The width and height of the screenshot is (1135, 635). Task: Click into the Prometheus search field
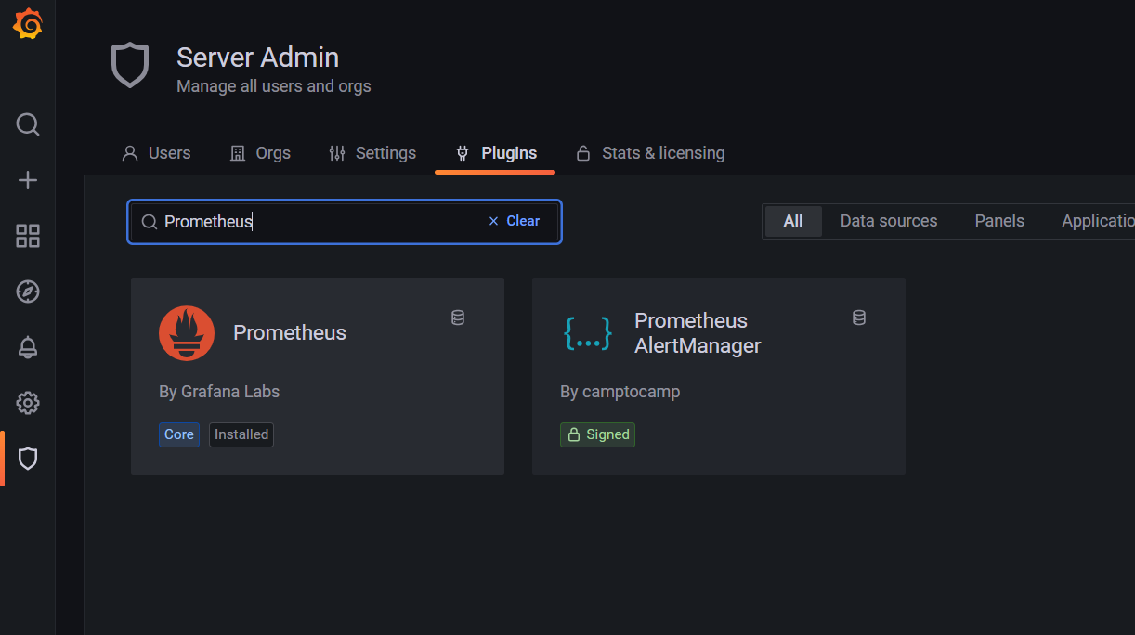[344, 222]
